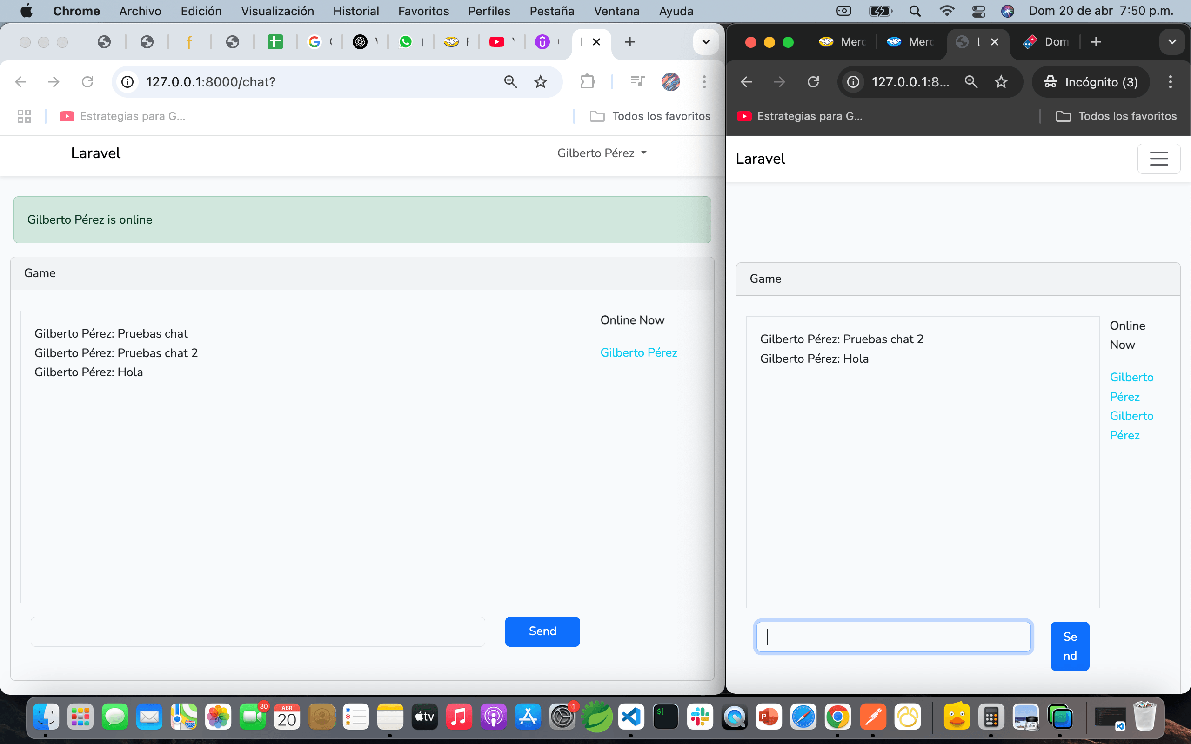Viewport: 1191px width, 744px height.
Task: Click the left window address bar URL
Action: 211,82
